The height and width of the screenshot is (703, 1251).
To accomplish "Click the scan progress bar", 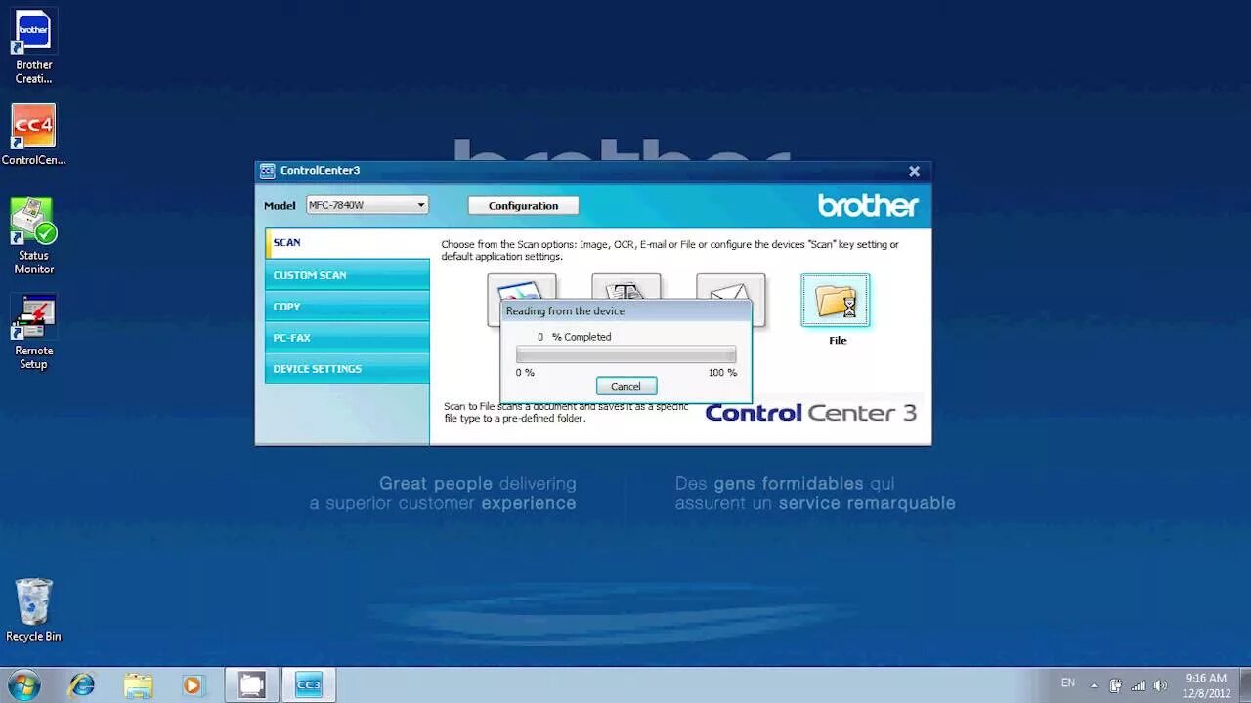I will pyautogui.click(x=625, y=353).
